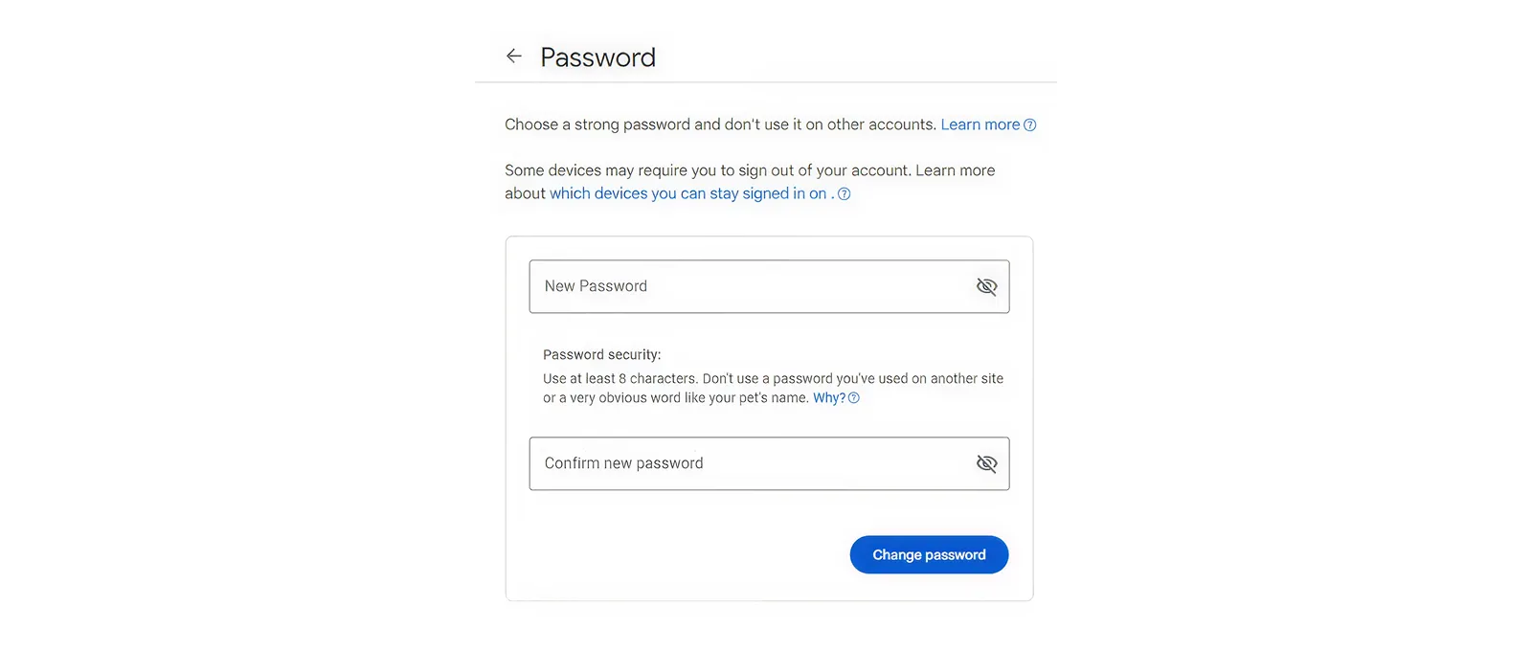Click the New Password placeholder label
1532x651 pixels.
[x=596, y=286]
